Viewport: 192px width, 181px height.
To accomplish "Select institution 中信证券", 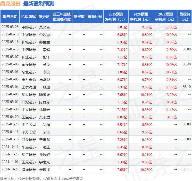I will [x=29, y=50].
